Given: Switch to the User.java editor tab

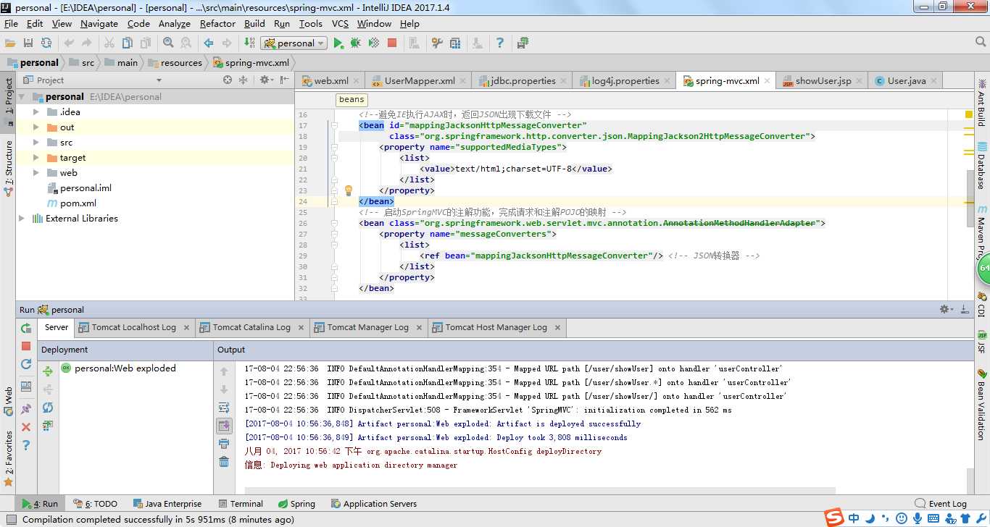Looking at the screenshot, I should click(906, 81).
